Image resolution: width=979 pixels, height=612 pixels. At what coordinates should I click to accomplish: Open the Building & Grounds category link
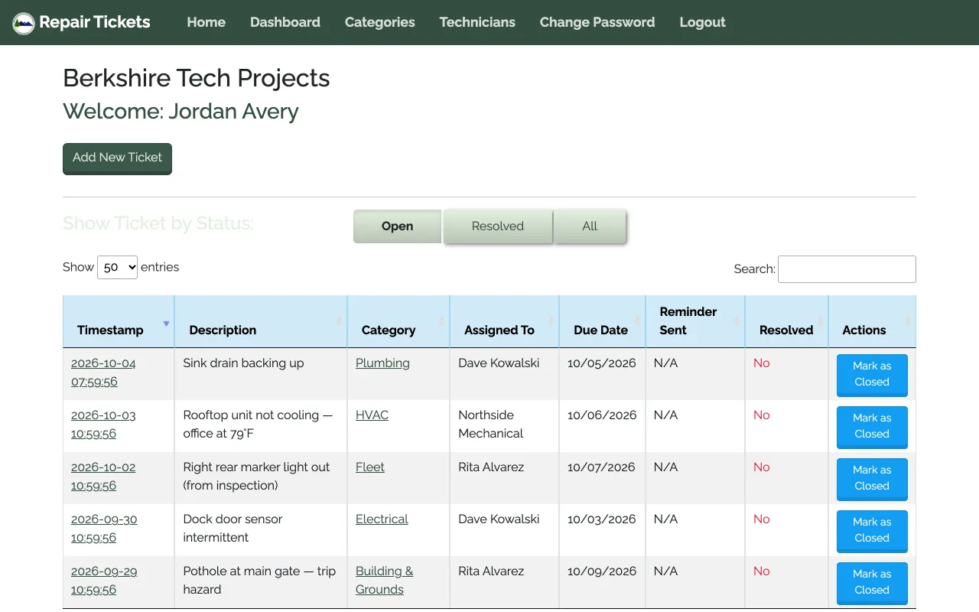click(x=384, y=581)
